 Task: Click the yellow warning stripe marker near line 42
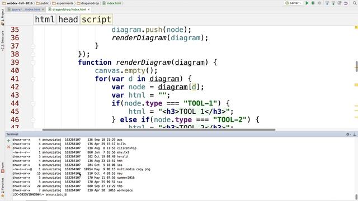point(356,85)
